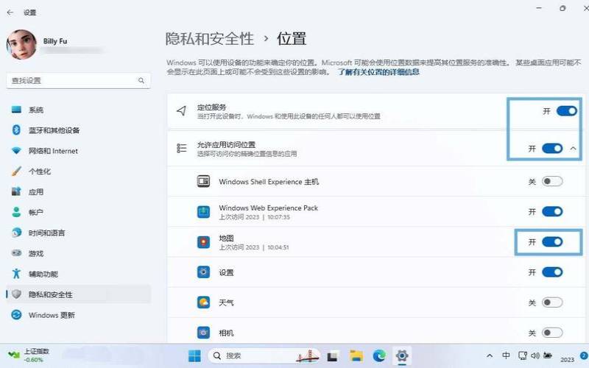Focus the 查找设置 search box
589x368 pixels.
pos(78,80)
